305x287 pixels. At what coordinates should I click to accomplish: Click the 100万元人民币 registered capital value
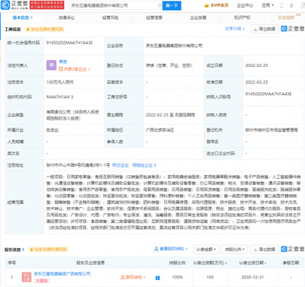tap(60, 82)
